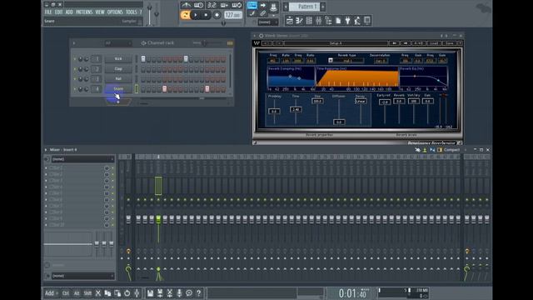Click the Save button in plugin window
The width and height of the screenshot is (533, 300).
pyautogui.click(x=450, y=43)
